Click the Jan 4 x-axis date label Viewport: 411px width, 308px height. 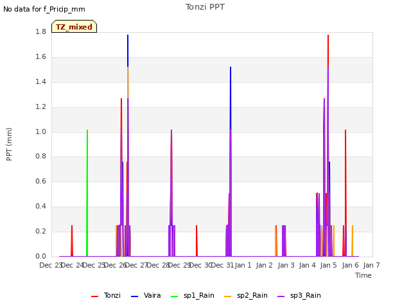click(x=307, y=265)
